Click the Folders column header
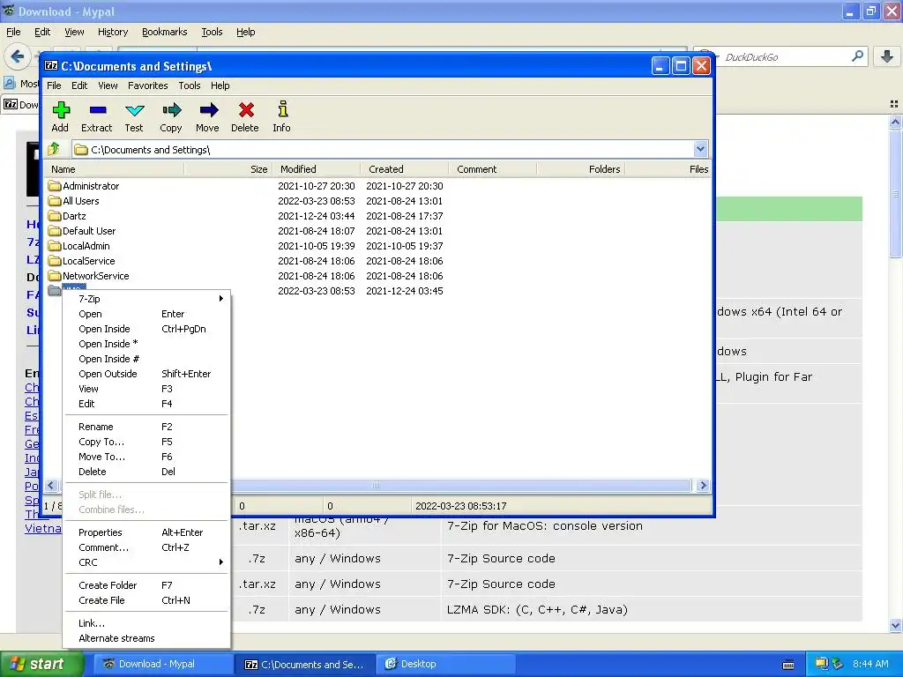The width and height of the screenshot is (903, 677). click(x=580, y=168)
